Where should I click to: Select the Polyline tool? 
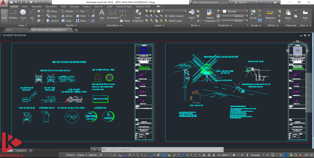pos(13,15)
